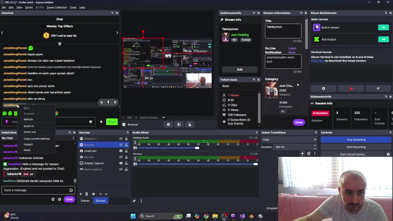Image resolution: width=393 pixels, height=221 pixels.
Task: Open virtual camera settings gear
Action: click(388, 154)
